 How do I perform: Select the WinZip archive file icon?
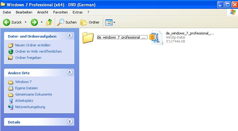point(156,37)
